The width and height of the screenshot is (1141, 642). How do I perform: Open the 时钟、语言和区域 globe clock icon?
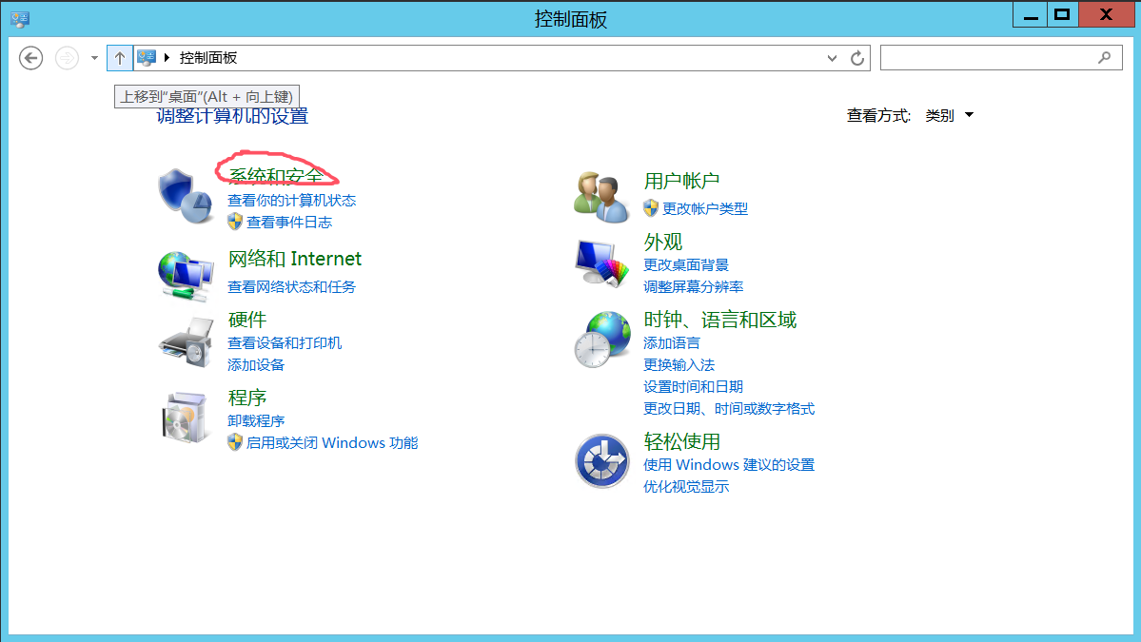click(x=601, y=340)
